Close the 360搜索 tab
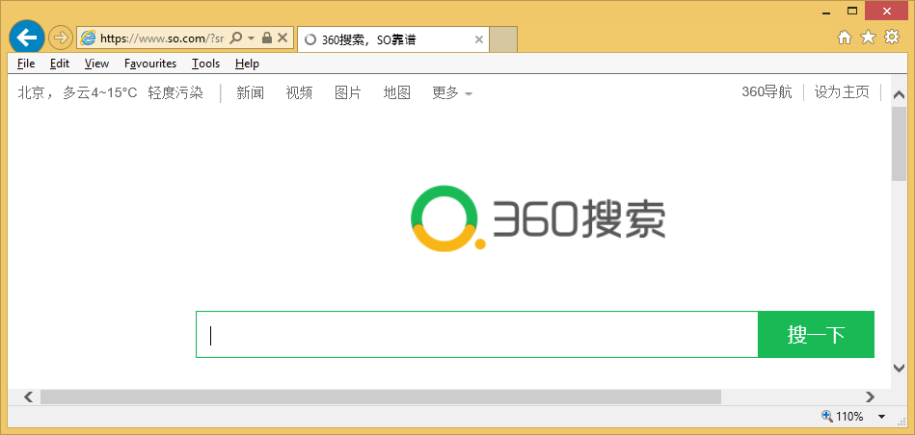The height and width of the screenshot is (435, 915). (x=478, y=39)
